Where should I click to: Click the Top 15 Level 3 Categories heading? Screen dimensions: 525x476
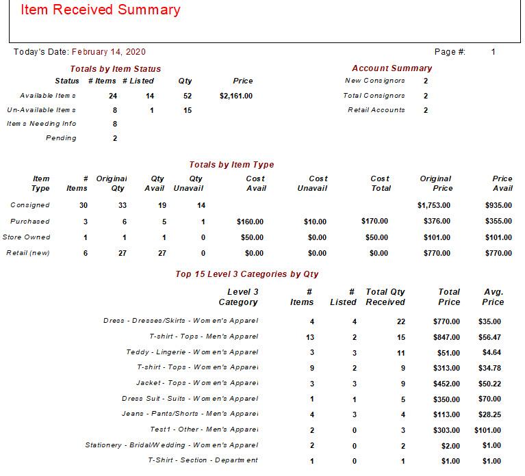[x=247, y=274]
